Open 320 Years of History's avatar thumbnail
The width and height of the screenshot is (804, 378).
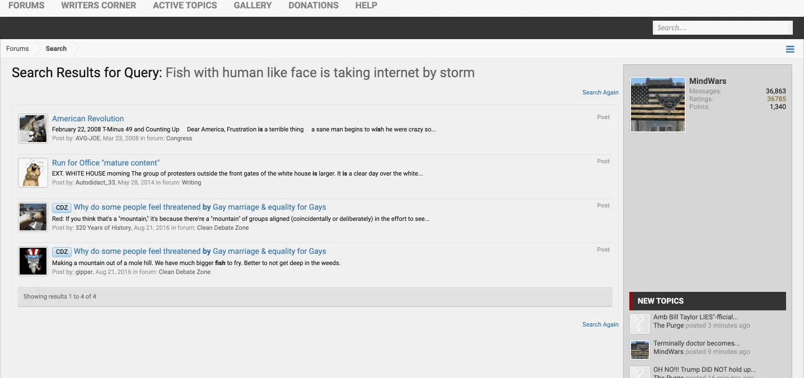tap(33, 217)
